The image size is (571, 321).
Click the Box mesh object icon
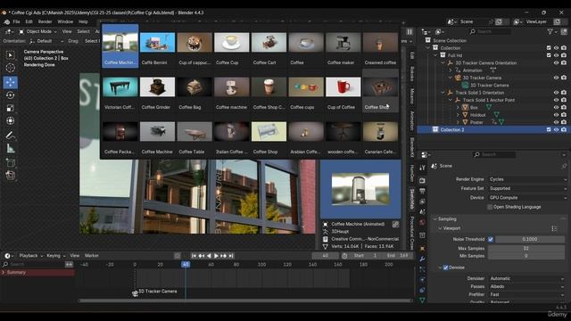(465, 107)
